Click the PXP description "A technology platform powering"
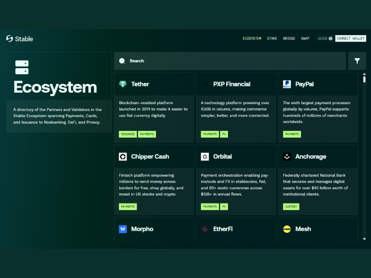Screen dimensions: 371x278 click(235, 109)
